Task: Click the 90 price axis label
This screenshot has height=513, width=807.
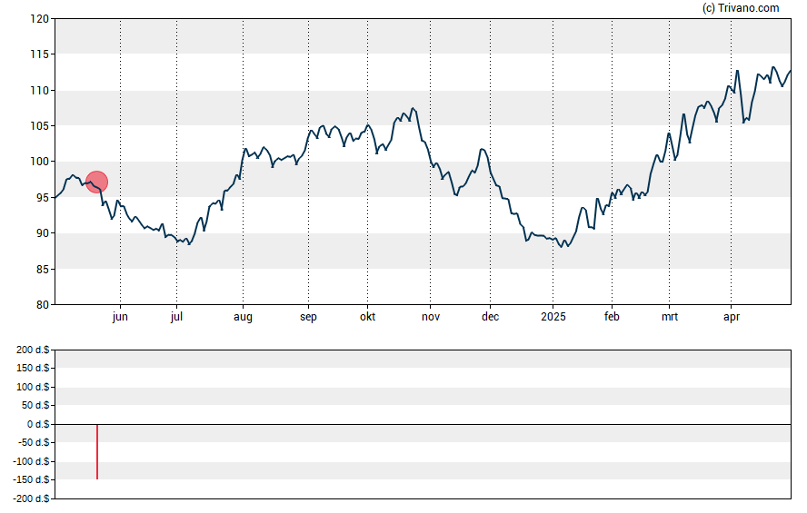Action: pos(43,233)
